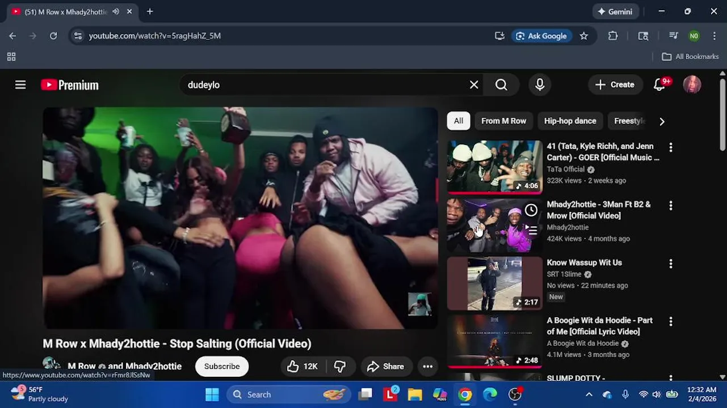Mute the tab using the speaker icon
The height and width of the screenshot is (408, 727).
pos(116,11)
